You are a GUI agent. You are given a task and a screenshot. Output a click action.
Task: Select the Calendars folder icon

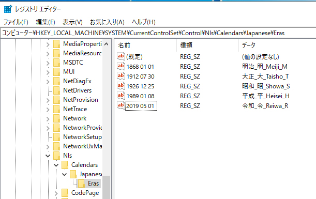tap(65, 165)
